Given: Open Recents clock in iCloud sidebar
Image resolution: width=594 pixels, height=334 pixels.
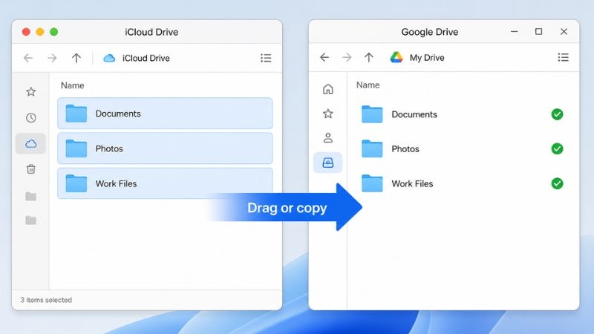Looking at the screenshot, I should (x=31, y=118).
